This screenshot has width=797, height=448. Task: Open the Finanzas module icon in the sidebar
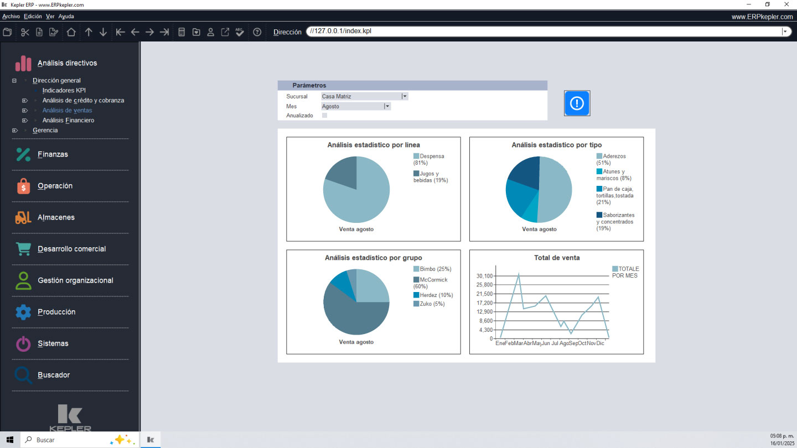pos(23,154)
